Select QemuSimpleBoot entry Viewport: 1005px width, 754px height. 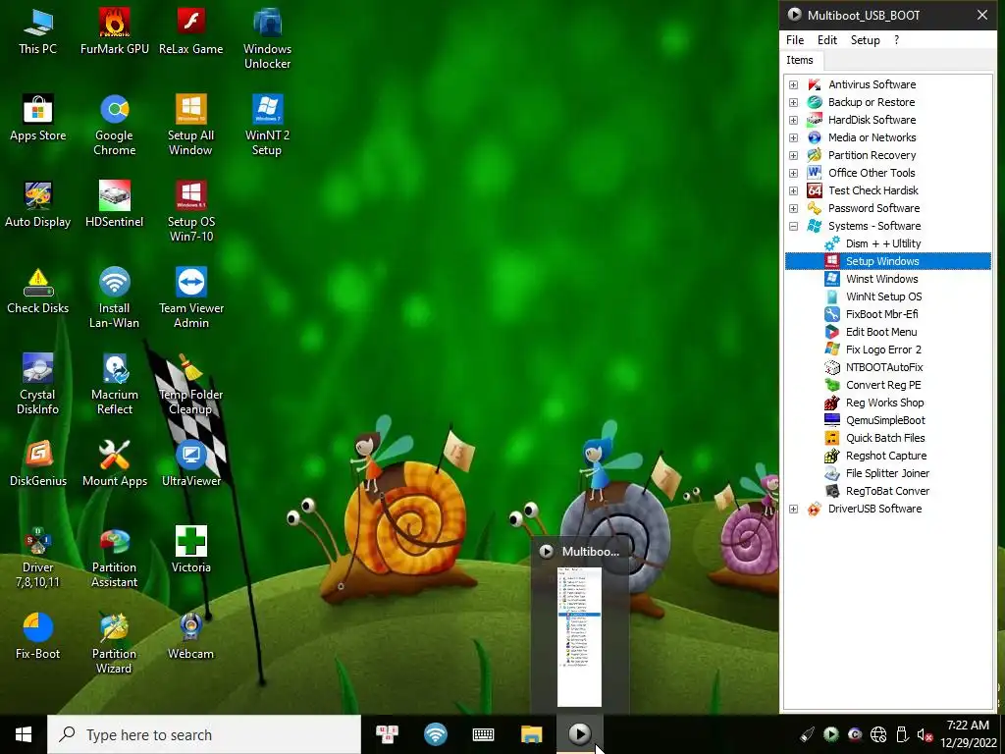click(x=886, y=420)
